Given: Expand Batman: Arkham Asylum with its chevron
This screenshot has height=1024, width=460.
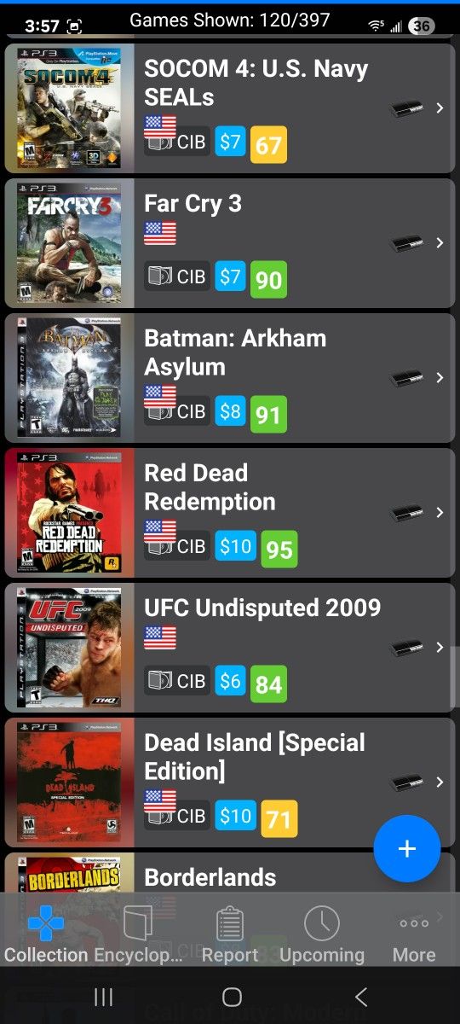Looking at the screenshot, I should [440, 378].
